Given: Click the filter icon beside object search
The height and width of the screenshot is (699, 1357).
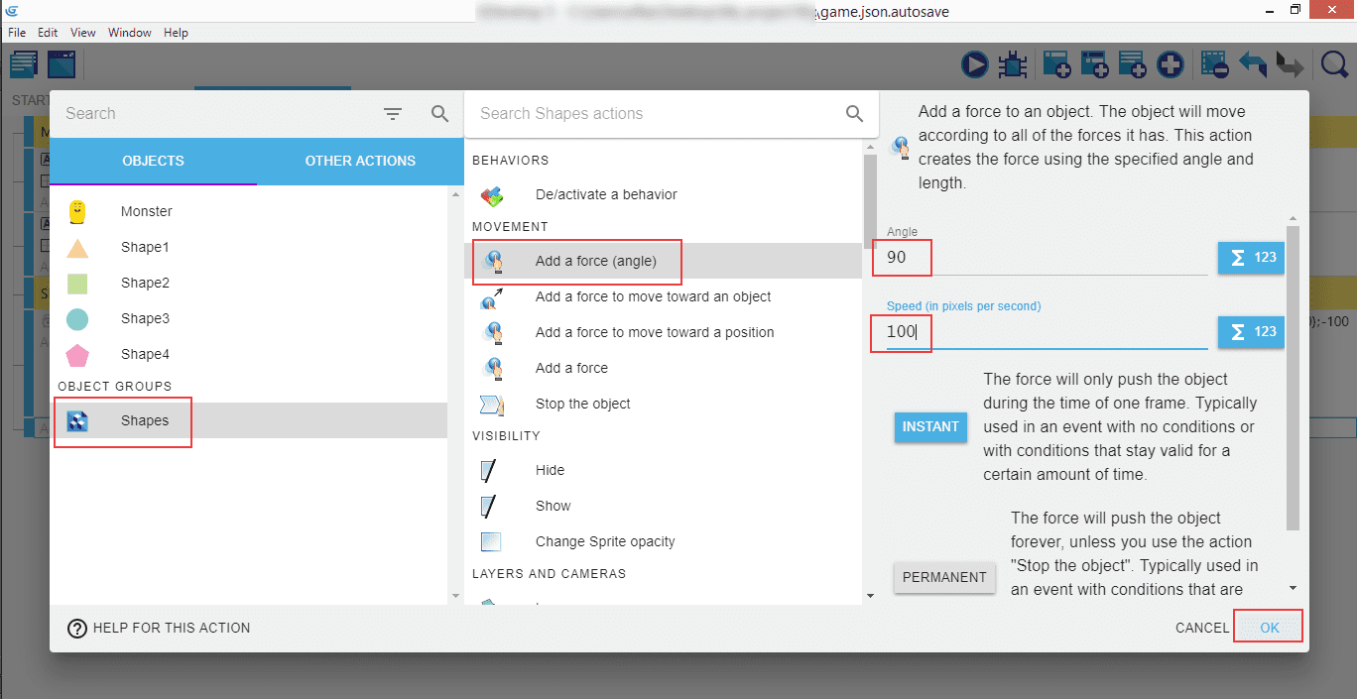Looking at the screenshot, I should click(x=393, y=114).
